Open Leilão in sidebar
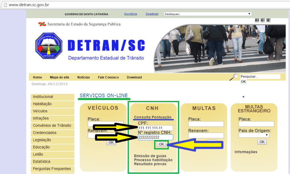 pyautogui.click(x=52, y=155)
